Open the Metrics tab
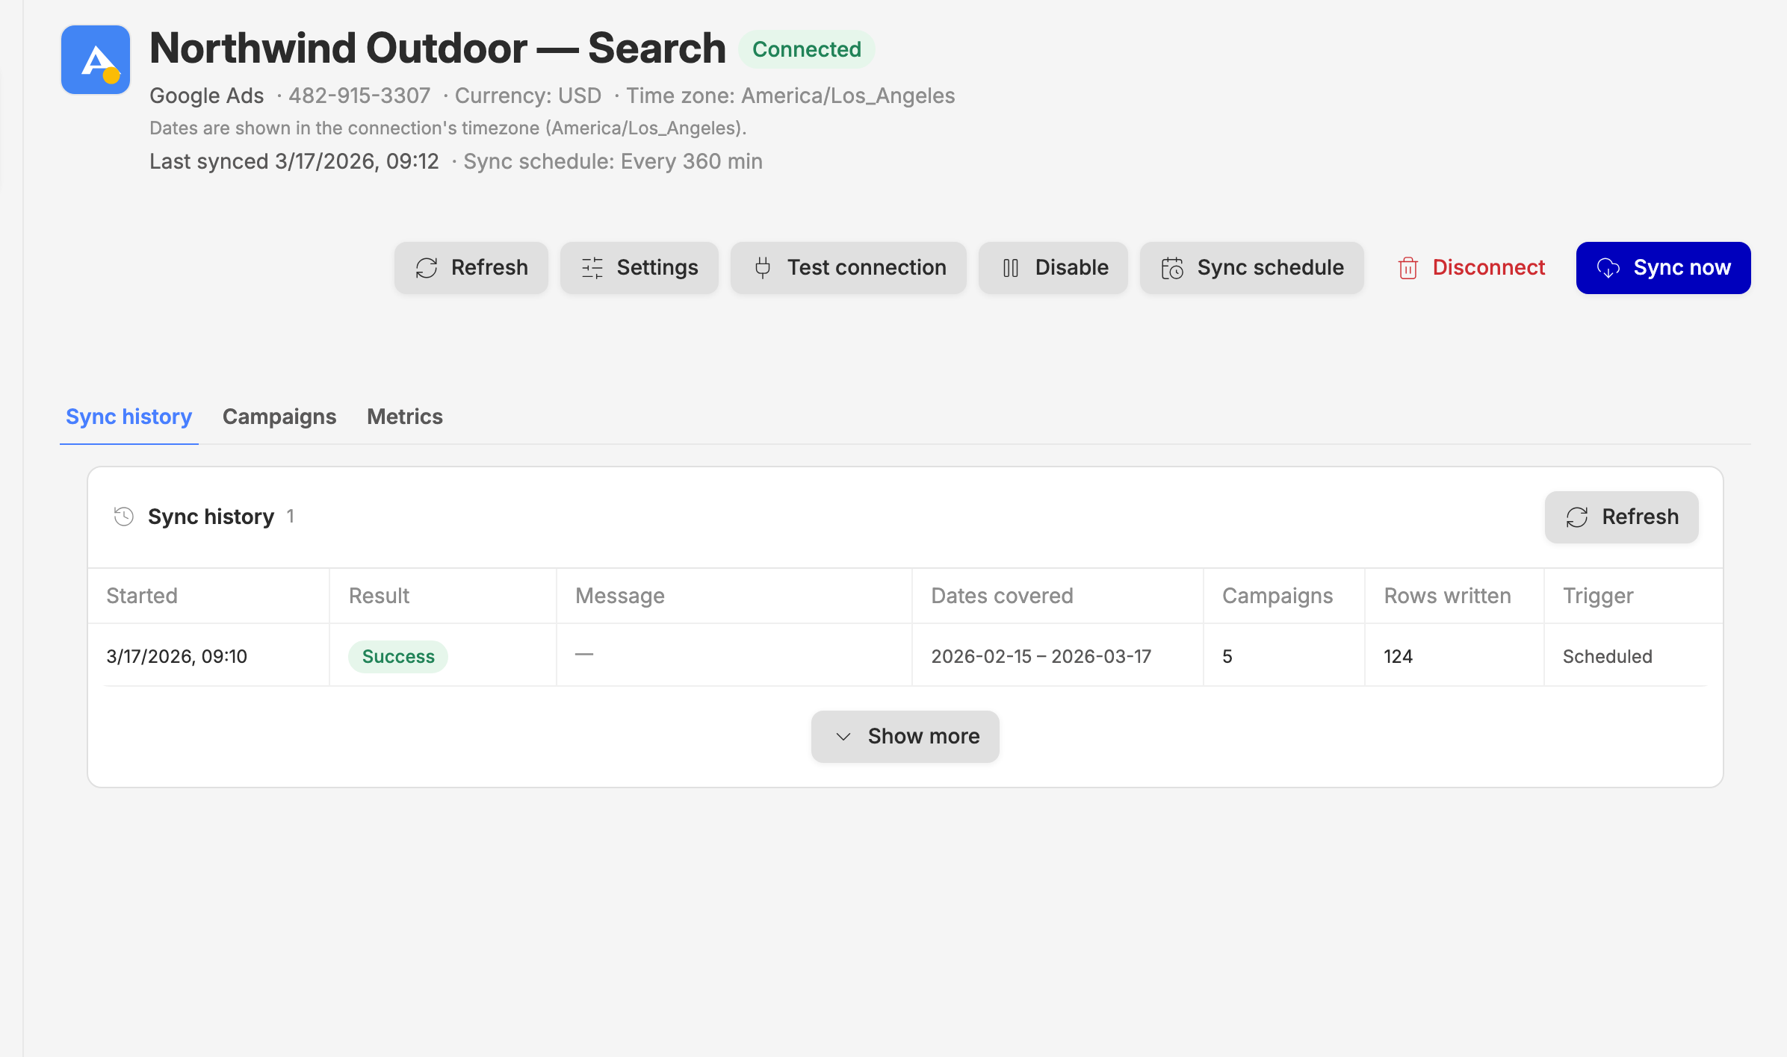The image size is (1787, 1057). click(x=405, y=417)
